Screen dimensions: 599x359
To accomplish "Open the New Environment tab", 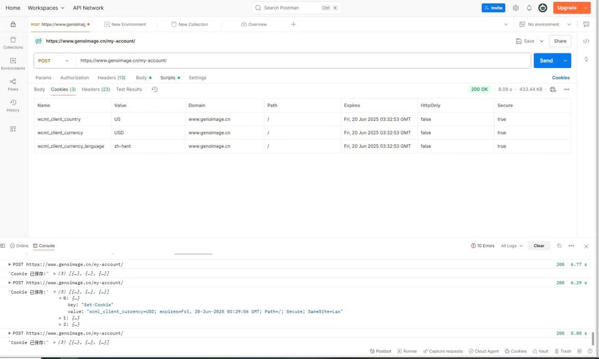I will point(125,25).
